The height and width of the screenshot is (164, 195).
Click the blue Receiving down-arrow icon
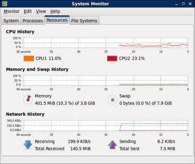click(28, 145)
